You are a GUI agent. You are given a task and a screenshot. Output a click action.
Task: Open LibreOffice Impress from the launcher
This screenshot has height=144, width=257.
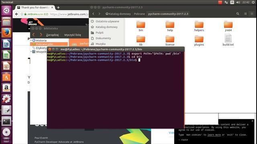tap(6, 66)
